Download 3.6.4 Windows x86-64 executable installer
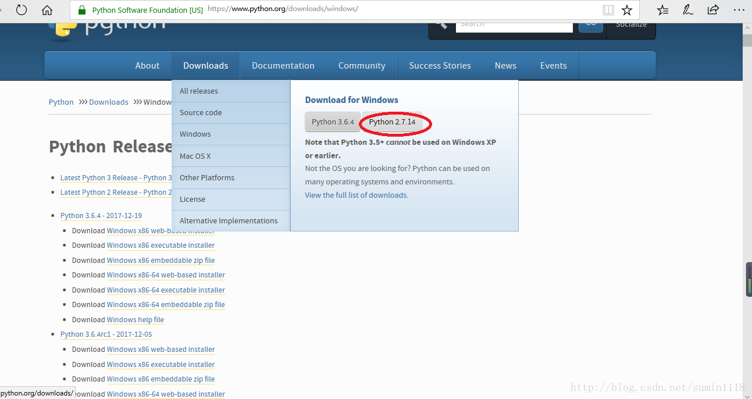 166,290
